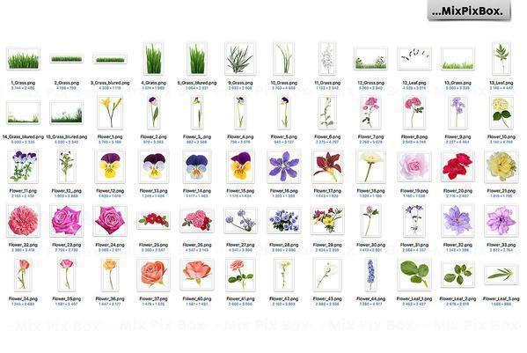Click the Flower_35.png file name
527x353 pixels.
67,298
